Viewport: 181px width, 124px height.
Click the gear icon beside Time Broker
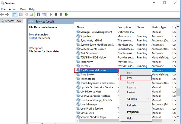click(78, 74)
